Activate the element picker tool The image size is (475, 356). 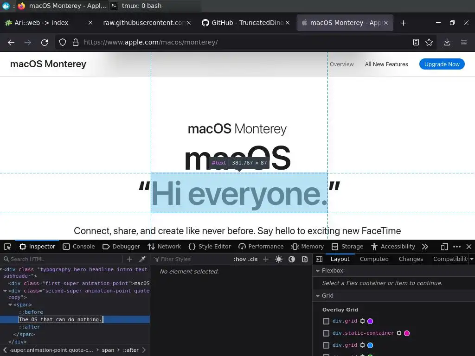(7, 247)
